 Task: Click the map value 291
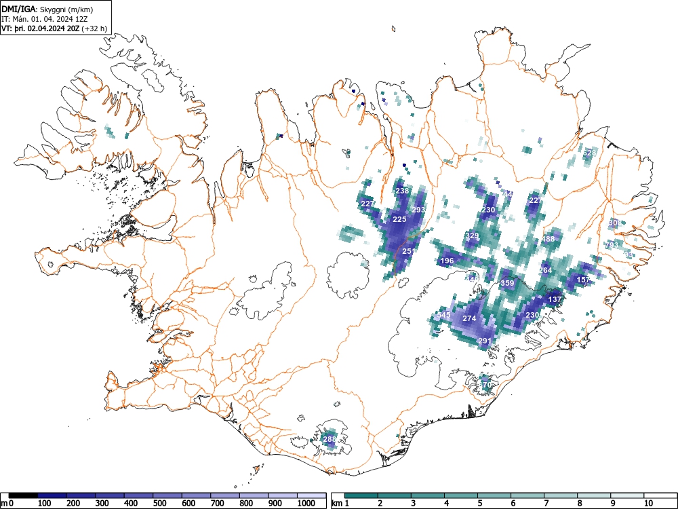coord(485,341)
